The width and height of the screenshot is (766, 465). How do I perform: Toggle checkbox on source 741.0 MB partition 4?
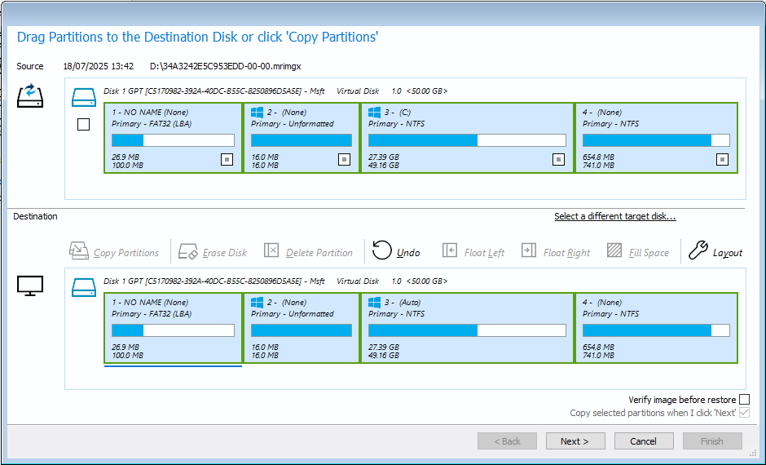[x=722, y=159]
